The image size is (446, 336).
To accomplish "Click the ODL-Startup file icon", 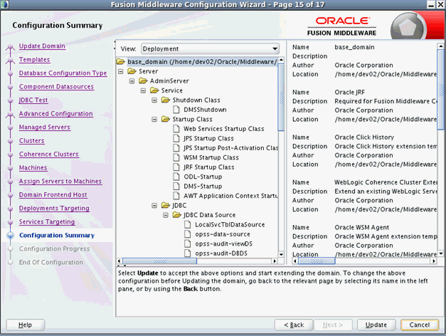I will [176, 177].
